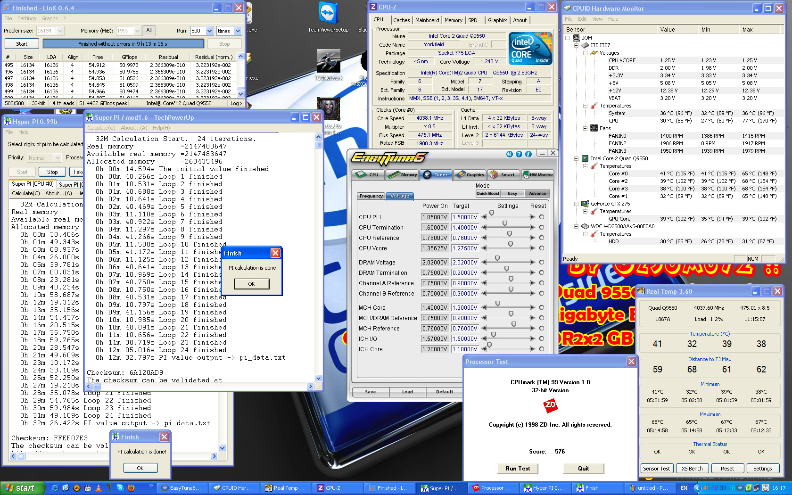Image resolution: width=792 pixels, height=495 pixels.
Task: Click the Windows start button
Action: [x=23, y=488]
